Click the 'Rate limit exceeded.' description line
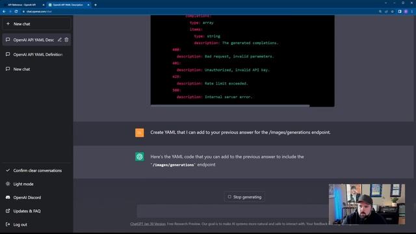This screenshot has width=416, height=234. click(x=213, y=83)
